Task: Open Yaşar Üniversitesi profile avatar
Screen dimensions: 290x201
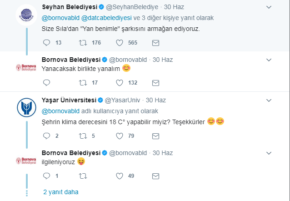Action: [x=26, y=107]
